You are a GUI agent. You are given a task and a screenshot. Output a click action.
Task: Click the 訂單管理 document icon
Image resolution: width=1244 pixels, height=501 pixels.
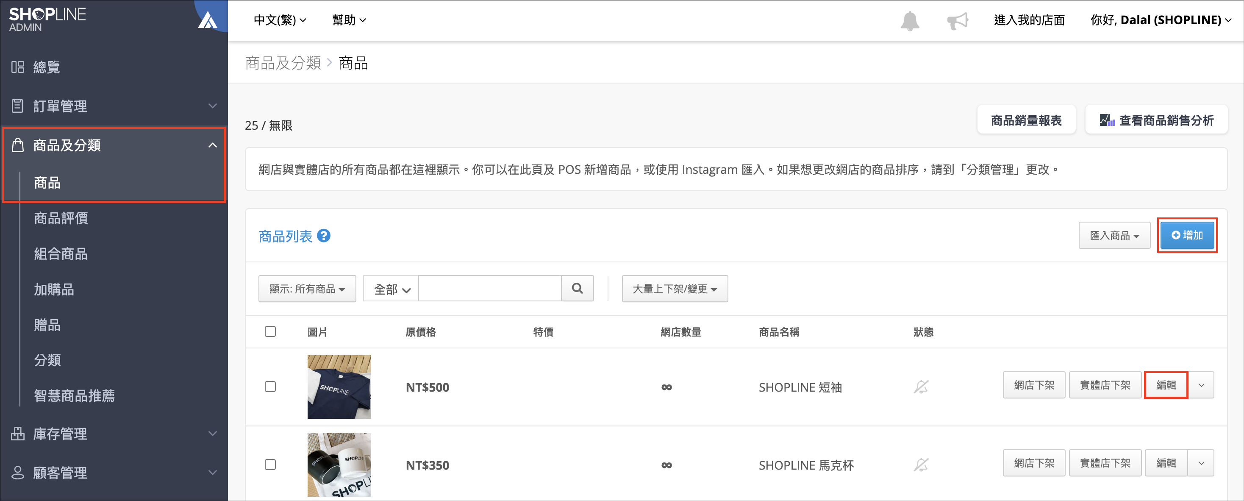coord(17,106)
